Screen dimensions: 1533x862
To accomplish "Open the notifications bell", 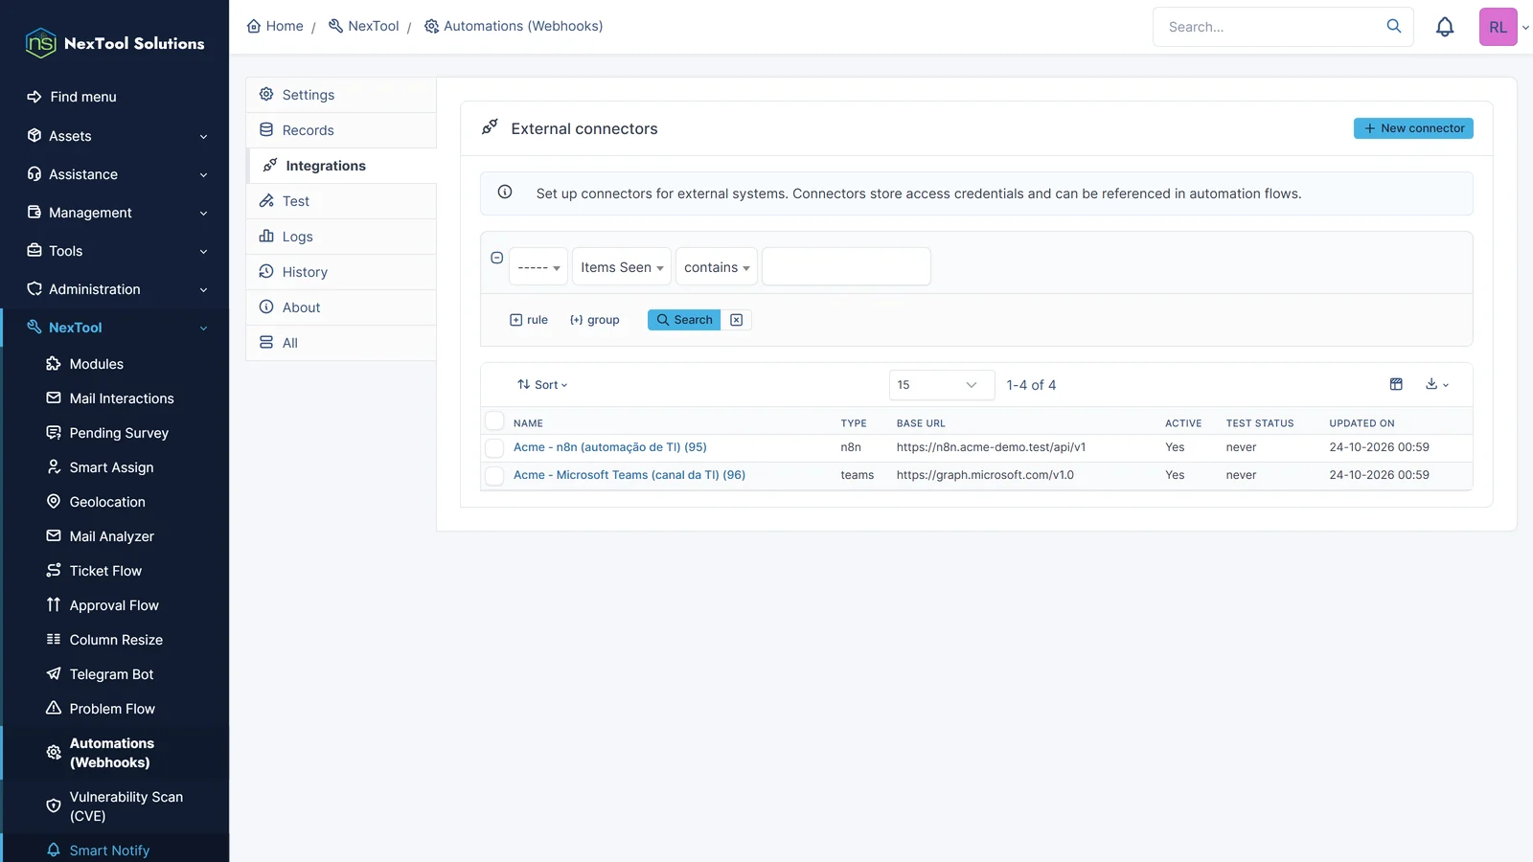I will (x=1445, y=27).
